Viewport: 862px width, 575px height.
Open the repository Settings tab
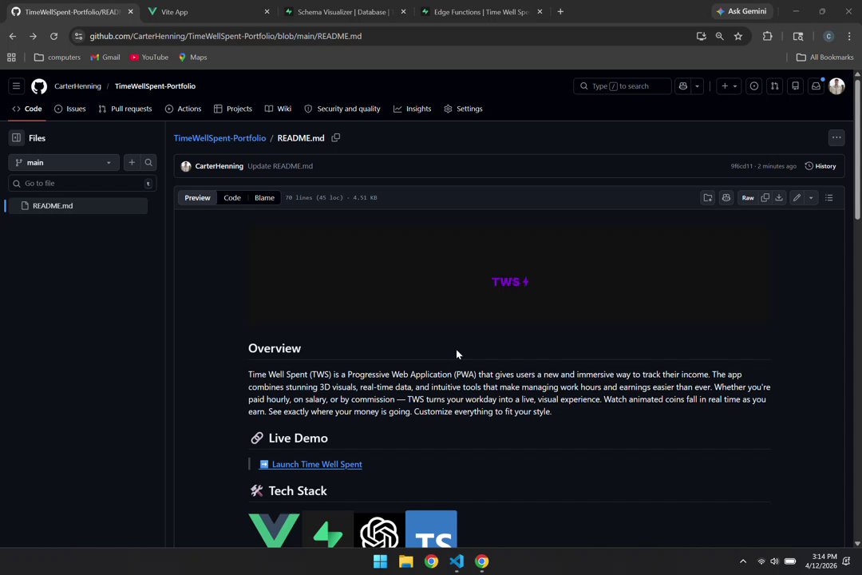pyautogui.click(x=463, y=109)
